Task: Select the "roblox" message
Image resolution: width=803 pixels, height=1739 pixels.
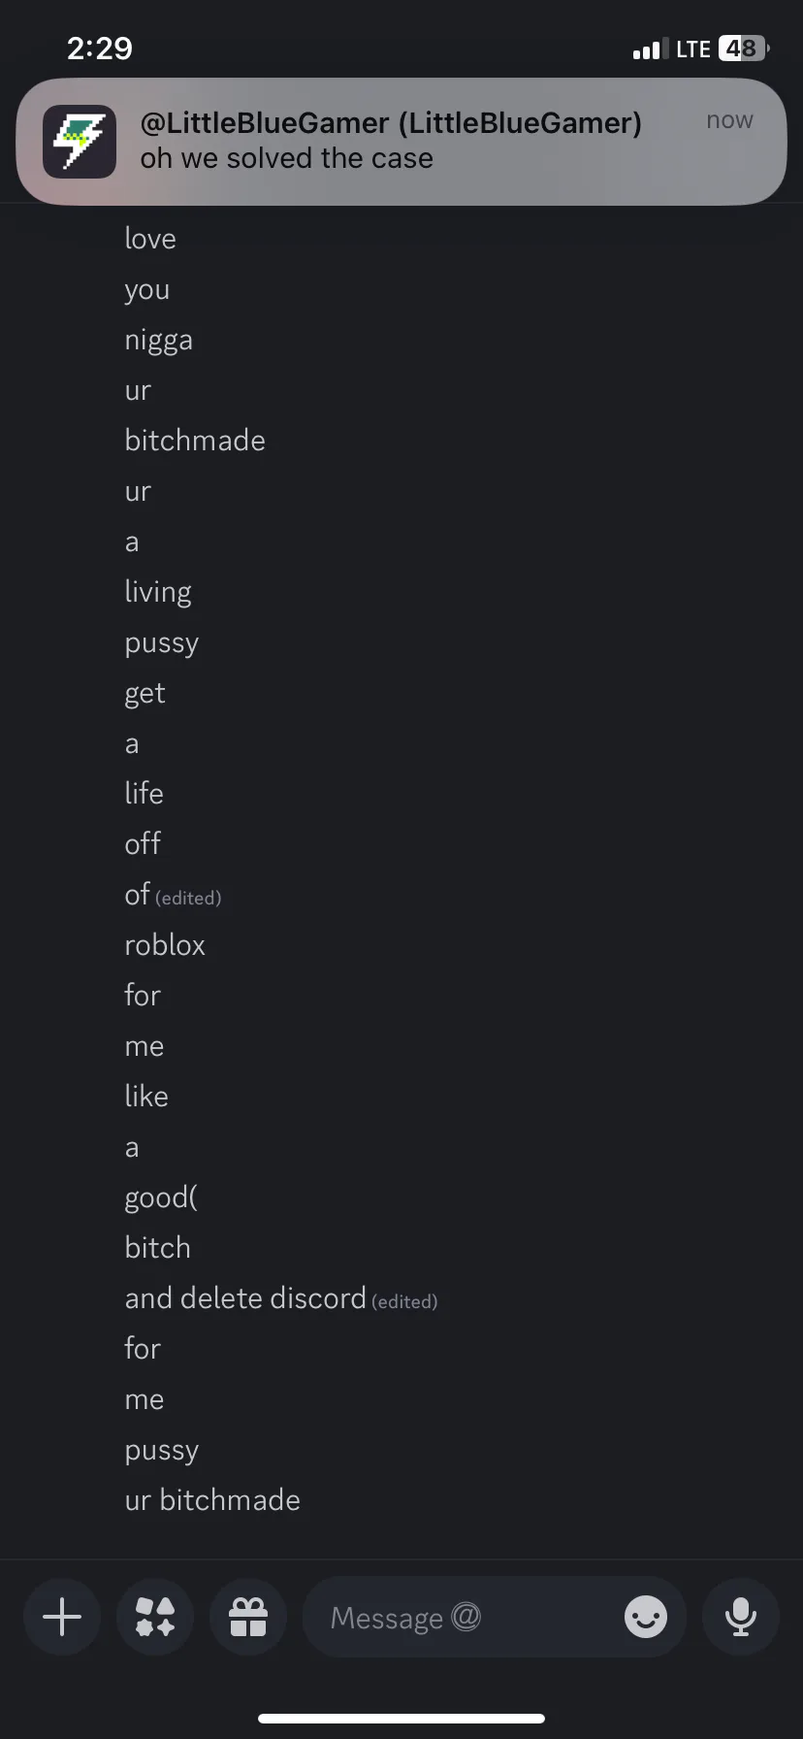Action: 165,945
